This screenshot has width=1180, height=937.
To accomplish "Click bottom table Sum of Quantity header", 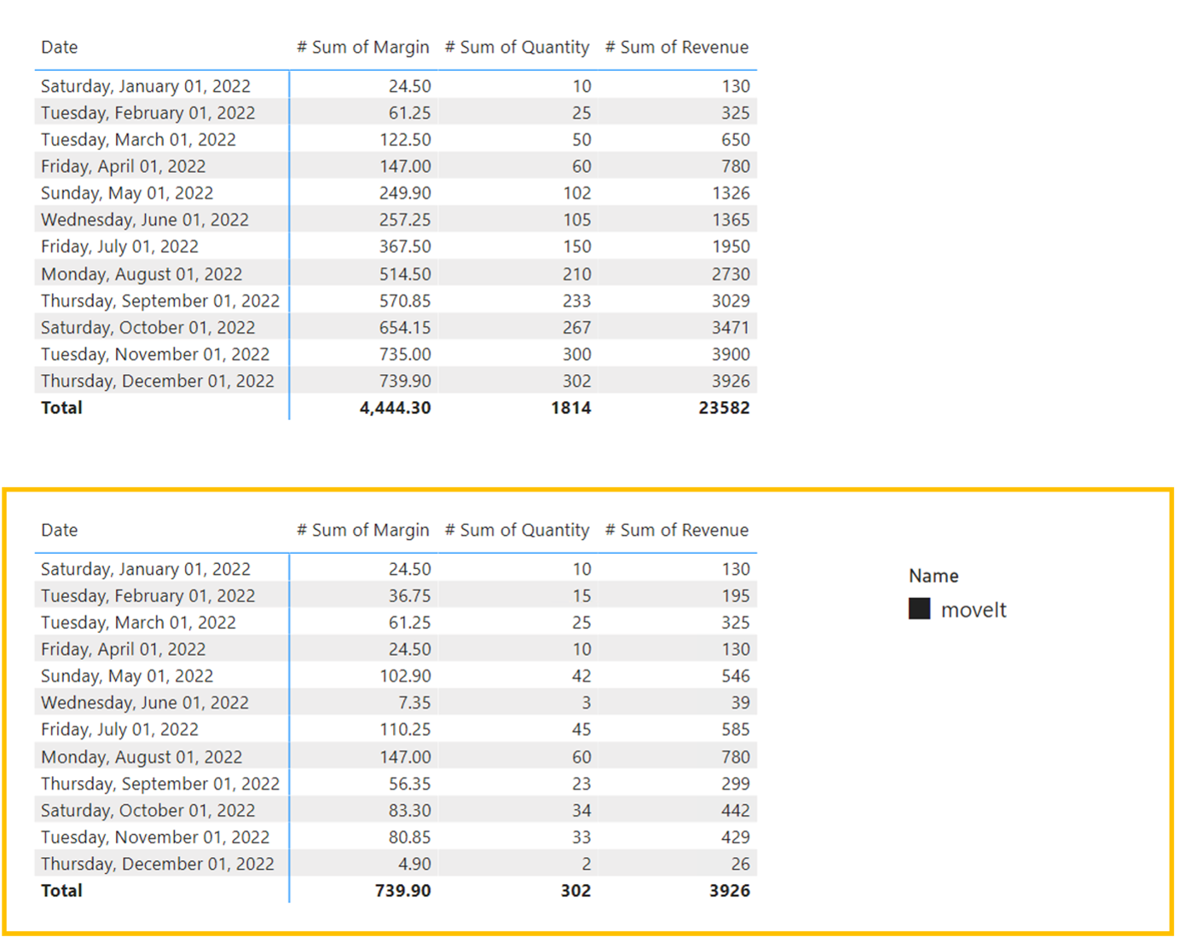I will point(517,530).
